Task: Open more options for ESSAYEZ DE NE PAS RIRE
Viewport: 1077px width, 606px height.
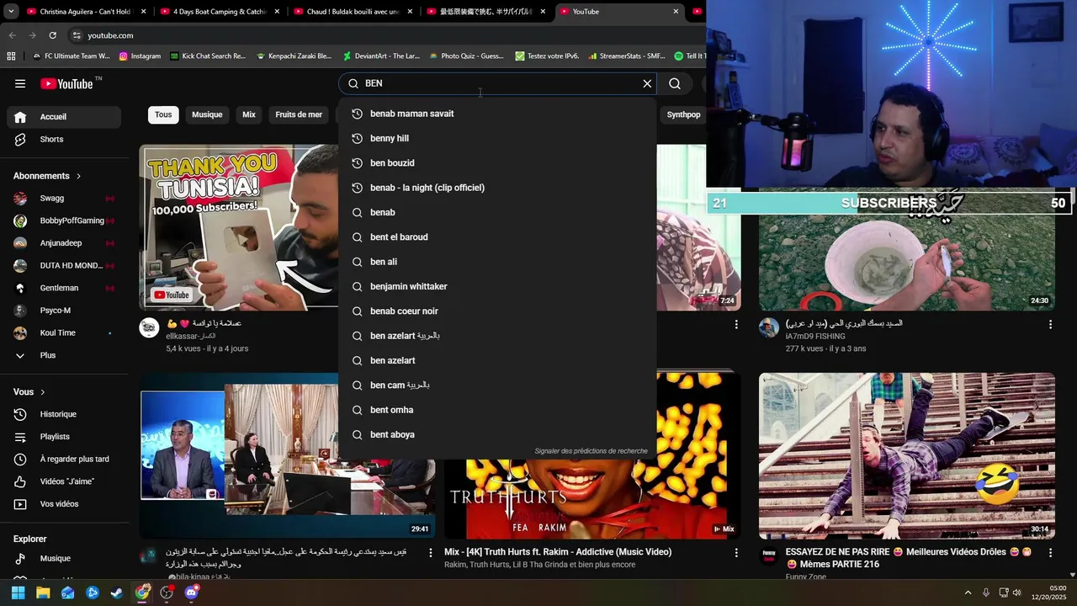Action: 1050,553
